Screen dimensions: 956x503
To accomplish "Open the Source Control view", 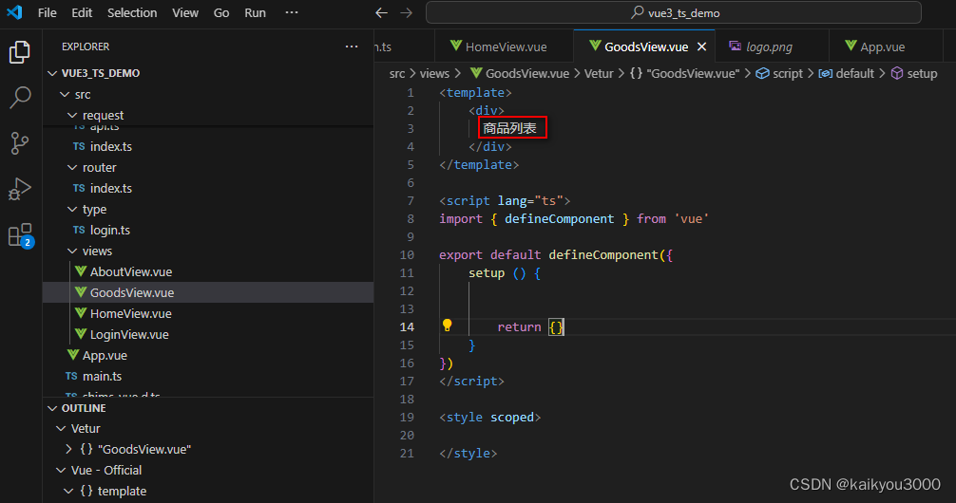I will pyautogui.click(x=20, y=143).
